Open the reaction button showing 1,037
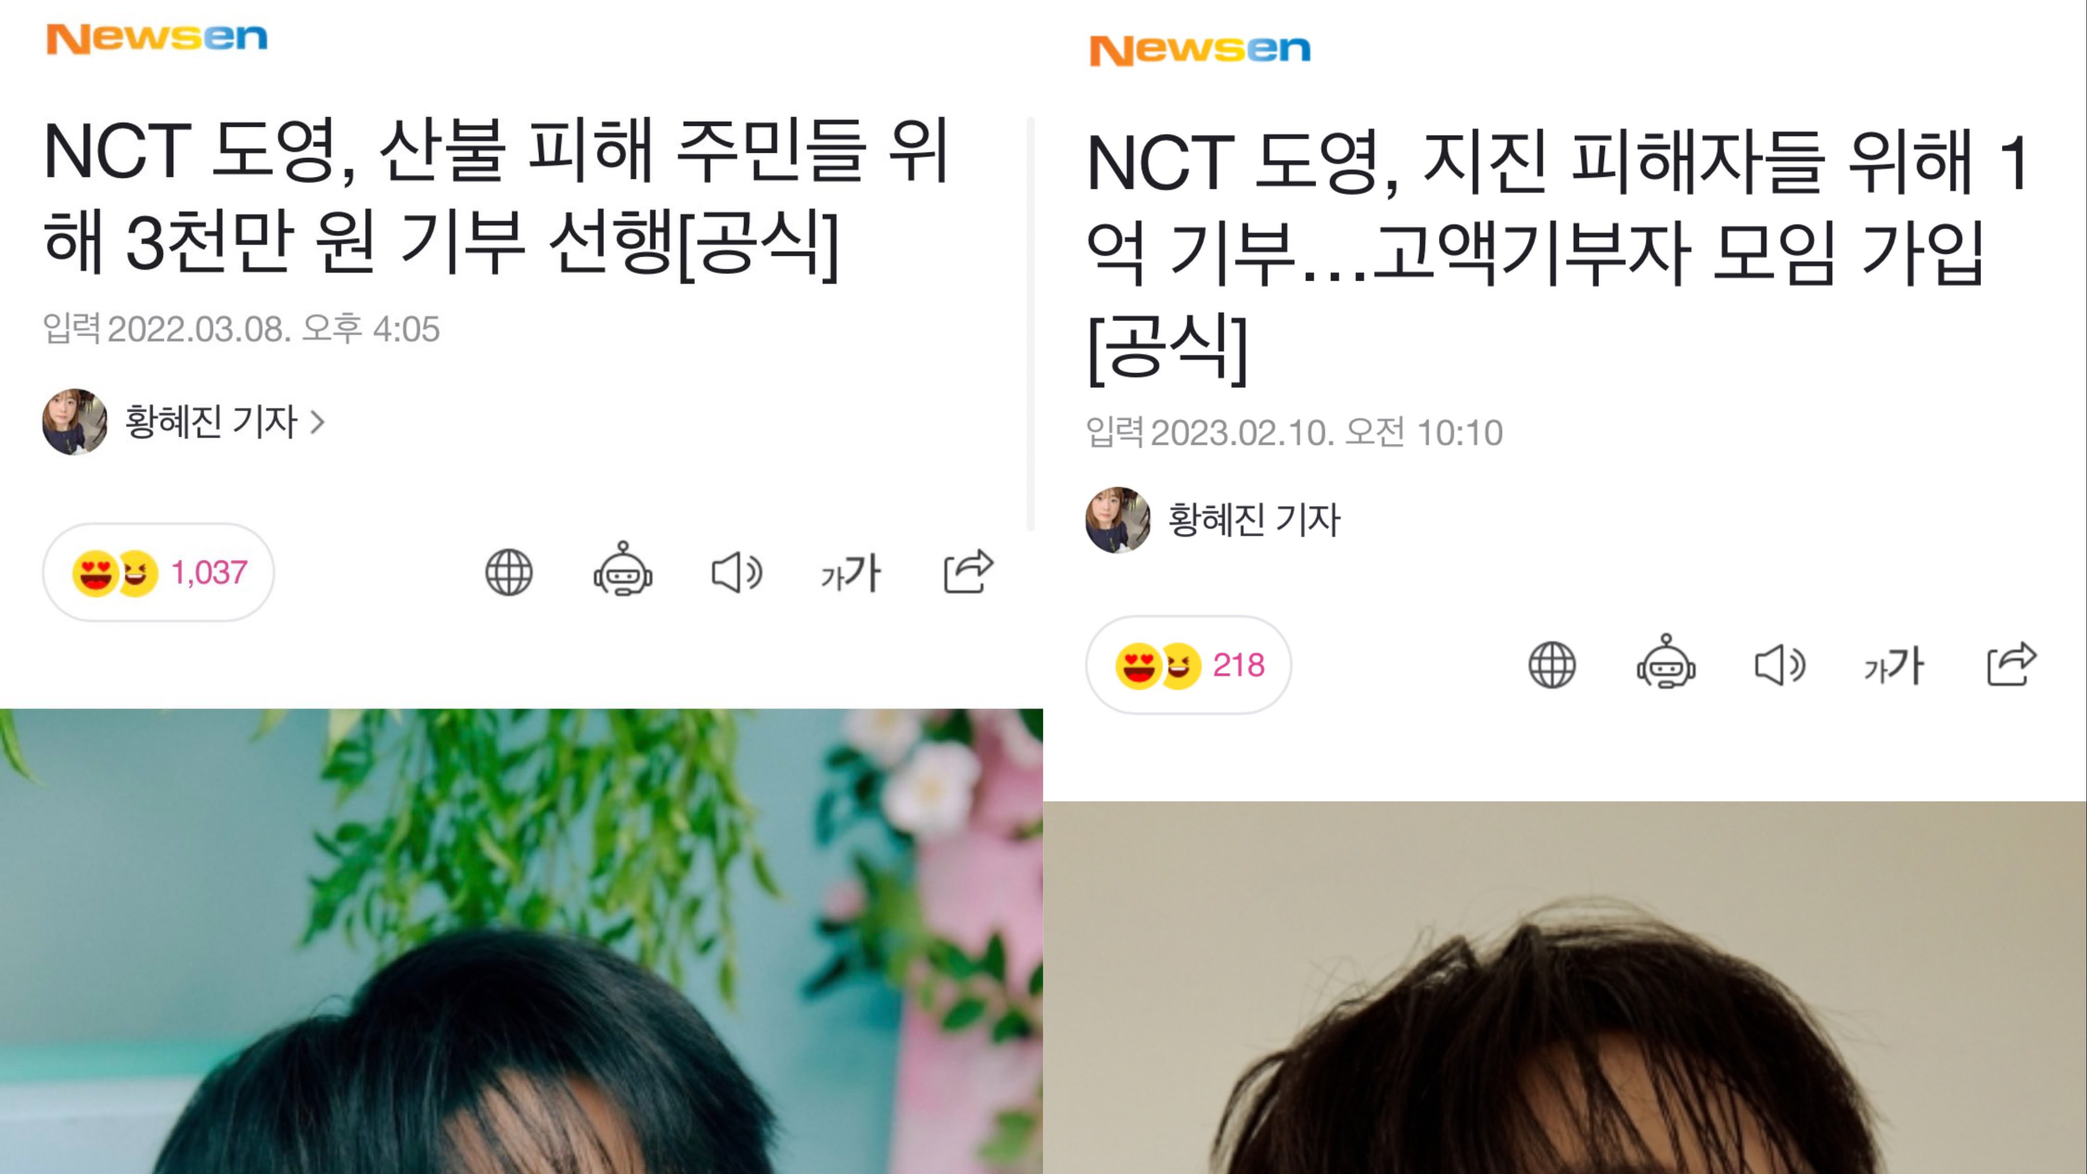This screenshot has height=1174, width=2087. 159,572
